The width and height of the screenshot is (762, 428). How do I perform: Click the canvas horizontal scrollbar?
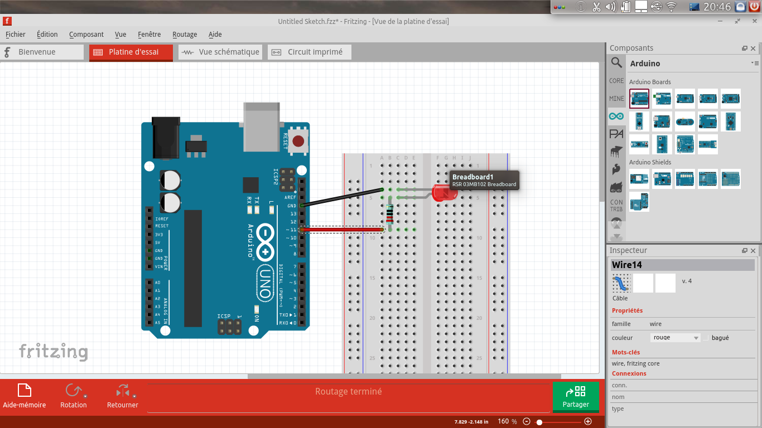click(x=404, y=376)
